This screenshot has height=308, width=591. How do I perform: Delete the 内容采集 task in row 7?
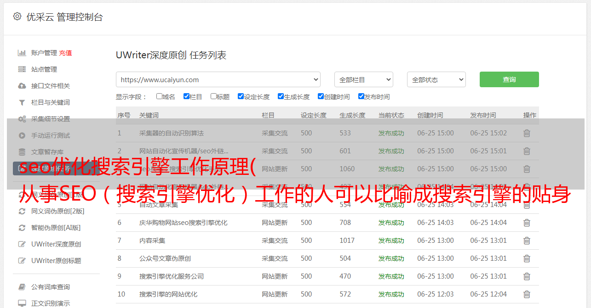pyautogui.click(x=527, y=241)
